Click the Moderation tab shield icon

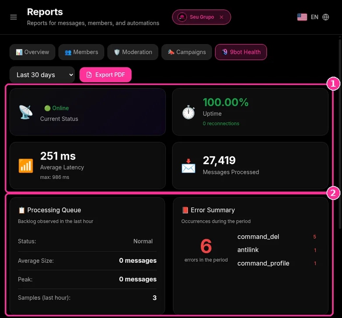click(117, 52)
